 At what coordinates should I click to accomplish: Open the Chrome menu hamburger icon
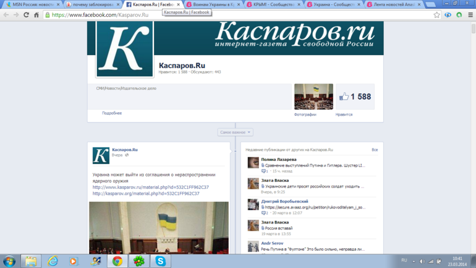point(470,15)
